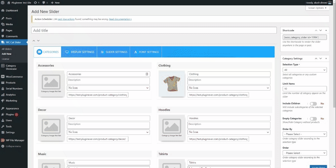Switch to the Slider Settings tab
Screen dimensions: 336x168
(114, 52)
